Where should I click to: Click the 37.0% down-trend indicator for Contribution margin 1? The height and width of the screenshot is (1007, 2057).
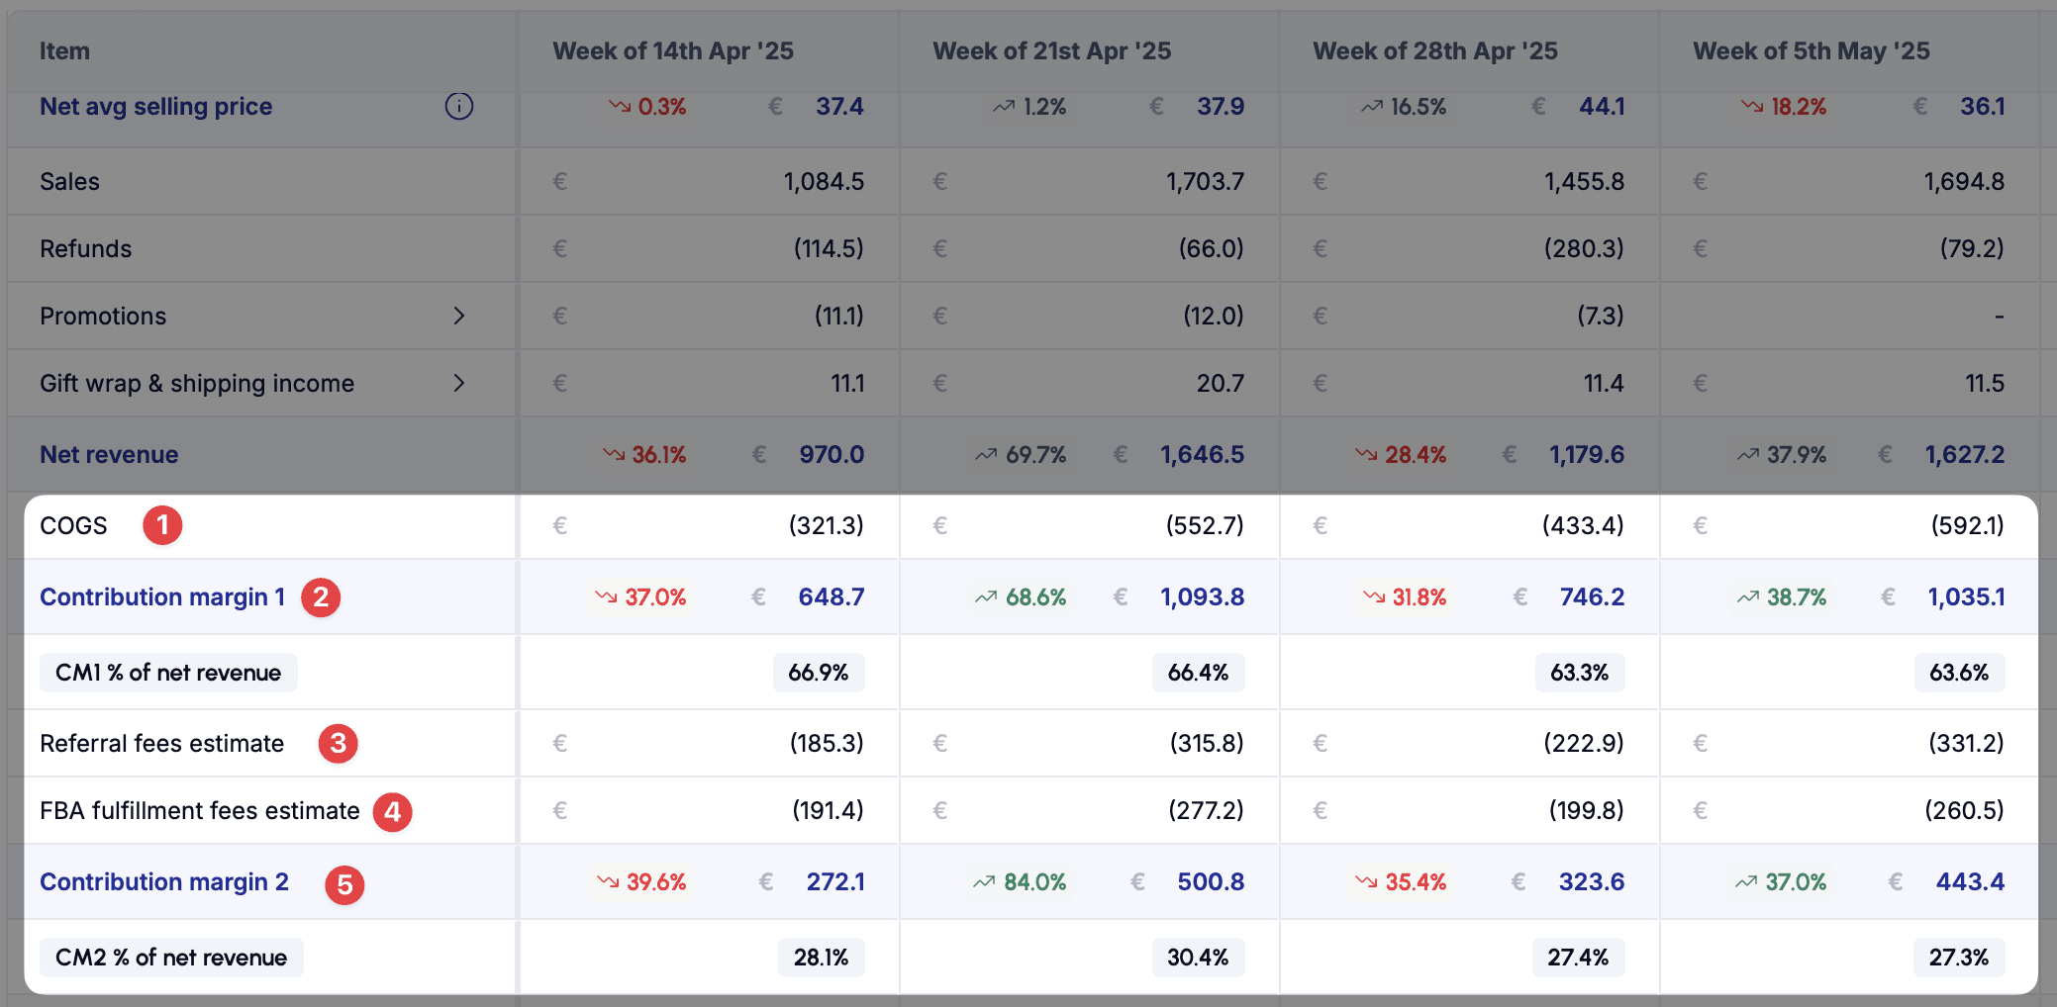pos(640,597)
